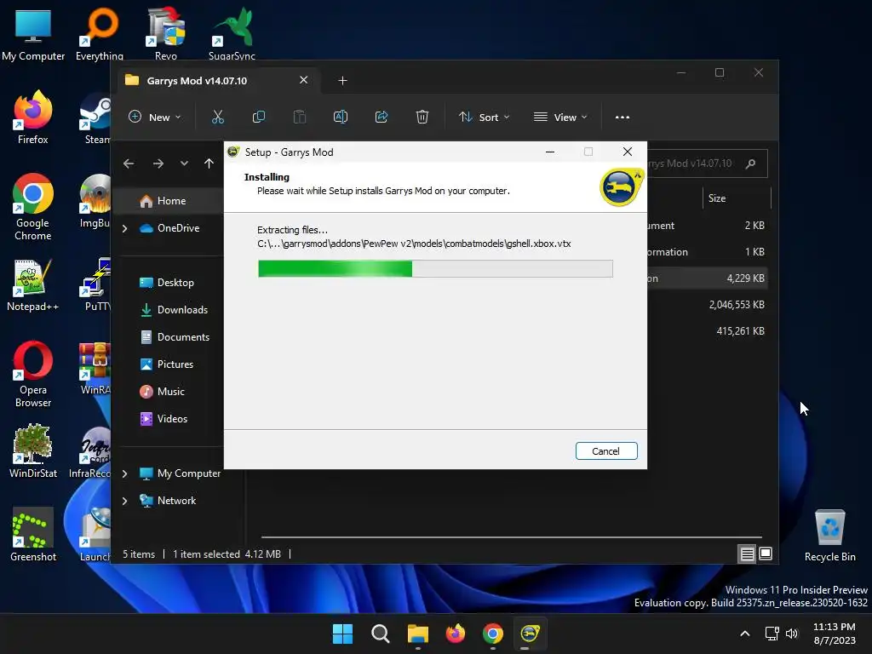Open Desktop folder in sidebar
This screenshot has width=872, height=654.
point(167,283)
